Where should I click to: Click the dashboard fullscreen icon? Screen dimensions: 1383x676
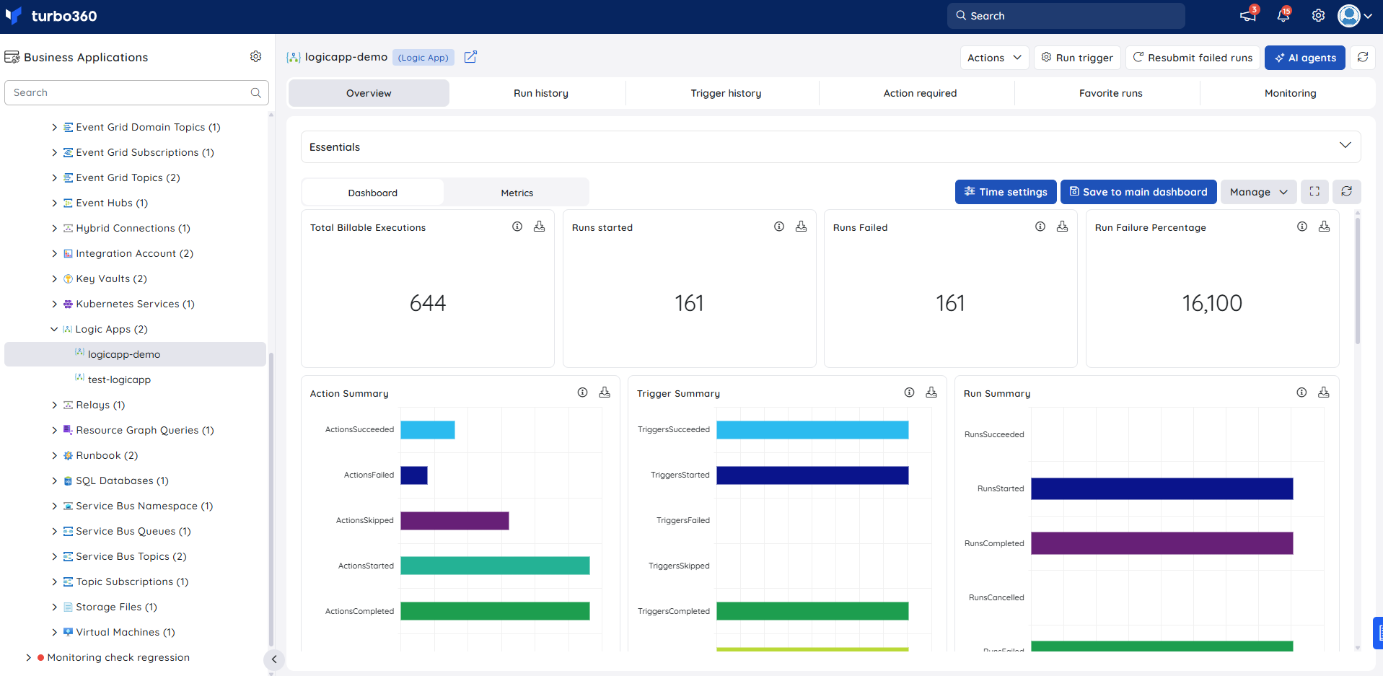(1314, 192)
